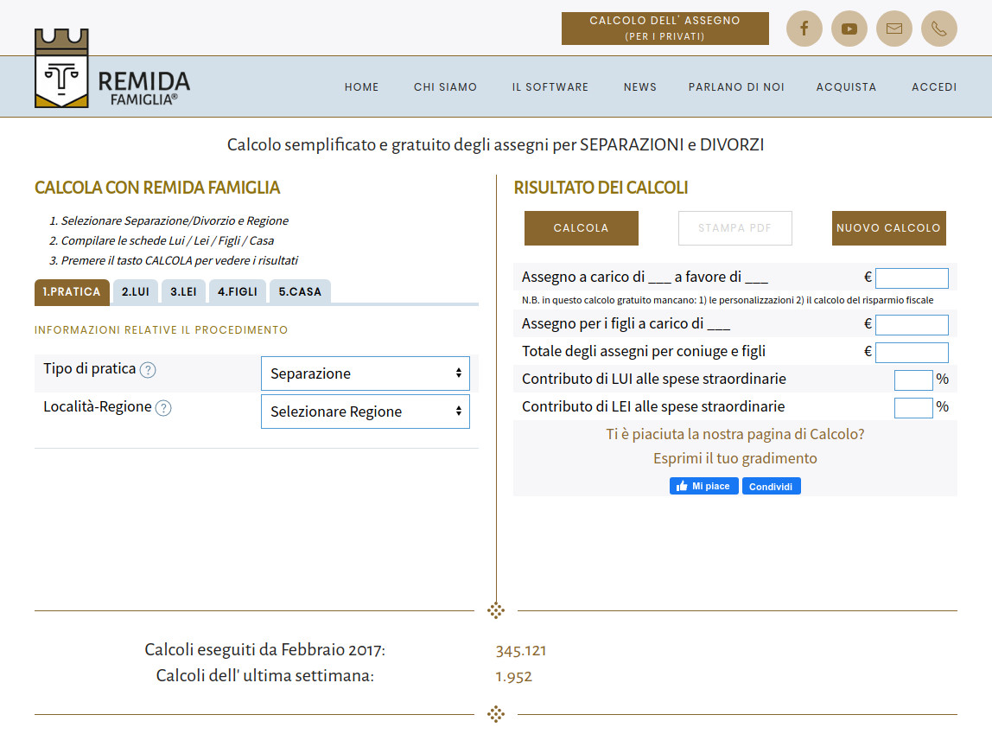Image resolution: width=992 pixels, height=734 pixels.
Task: Click the Assegno per i figli amount field
Action: [x=912, y=324]
